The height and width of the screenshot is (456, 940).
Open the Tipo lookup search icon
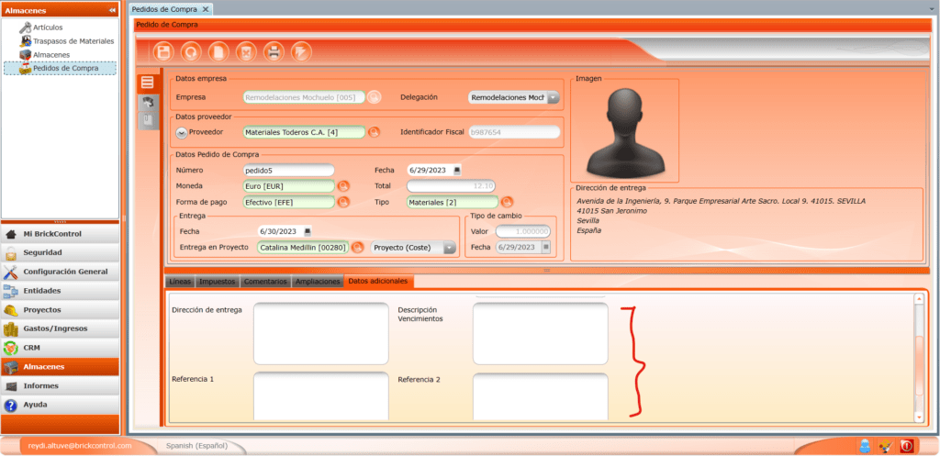507,203
